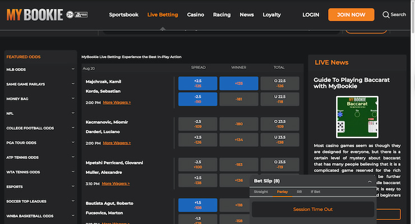Image resolution: width=415 pixels, height=224 pixels.
Task: Select the If Bet tab
Action: point(315,192)
